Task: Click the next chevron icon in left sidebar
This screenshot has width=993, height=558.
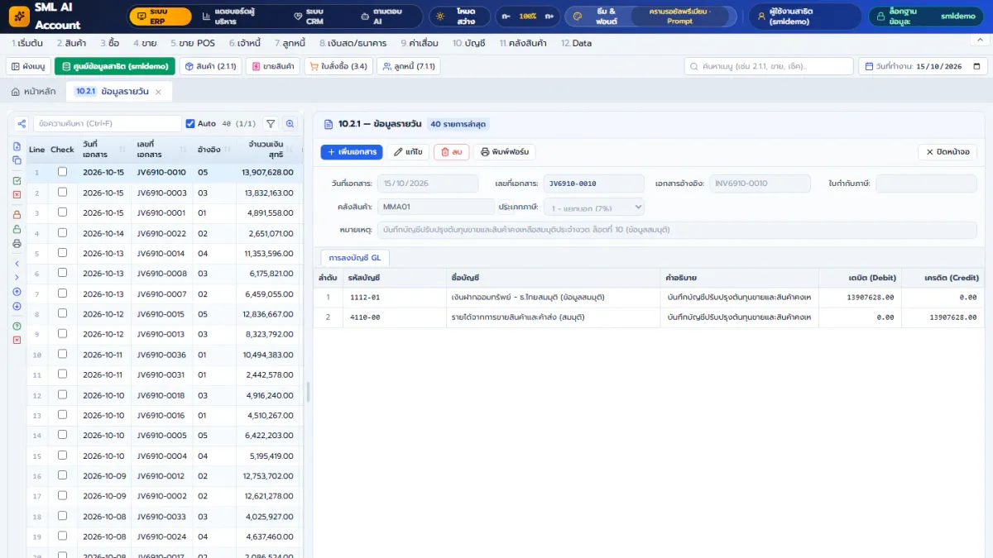Action: tap(17, 277)
